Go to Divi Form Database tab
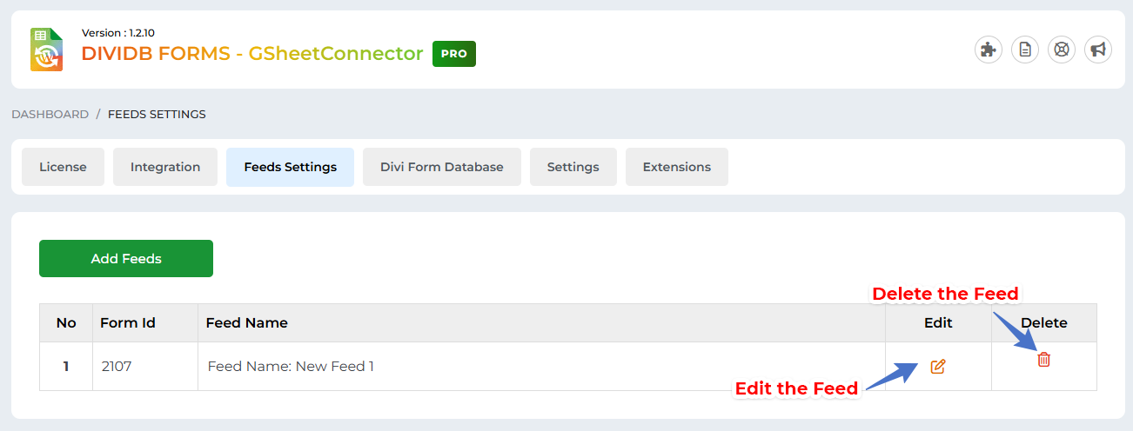Viewport: 1133px width, 431px height. click(x=441, y=167)
